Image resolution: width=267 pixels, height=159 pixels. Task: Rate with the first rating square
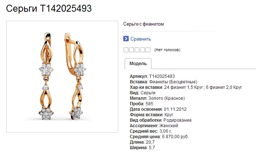tap(126, 50)
